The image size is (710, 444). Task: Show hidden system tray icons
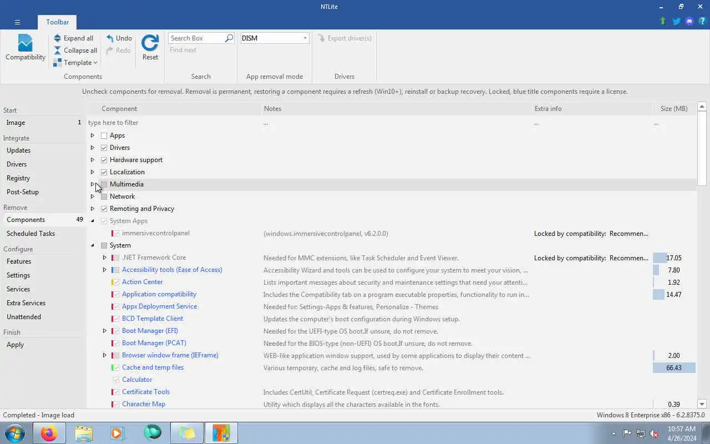coord(613,433)
